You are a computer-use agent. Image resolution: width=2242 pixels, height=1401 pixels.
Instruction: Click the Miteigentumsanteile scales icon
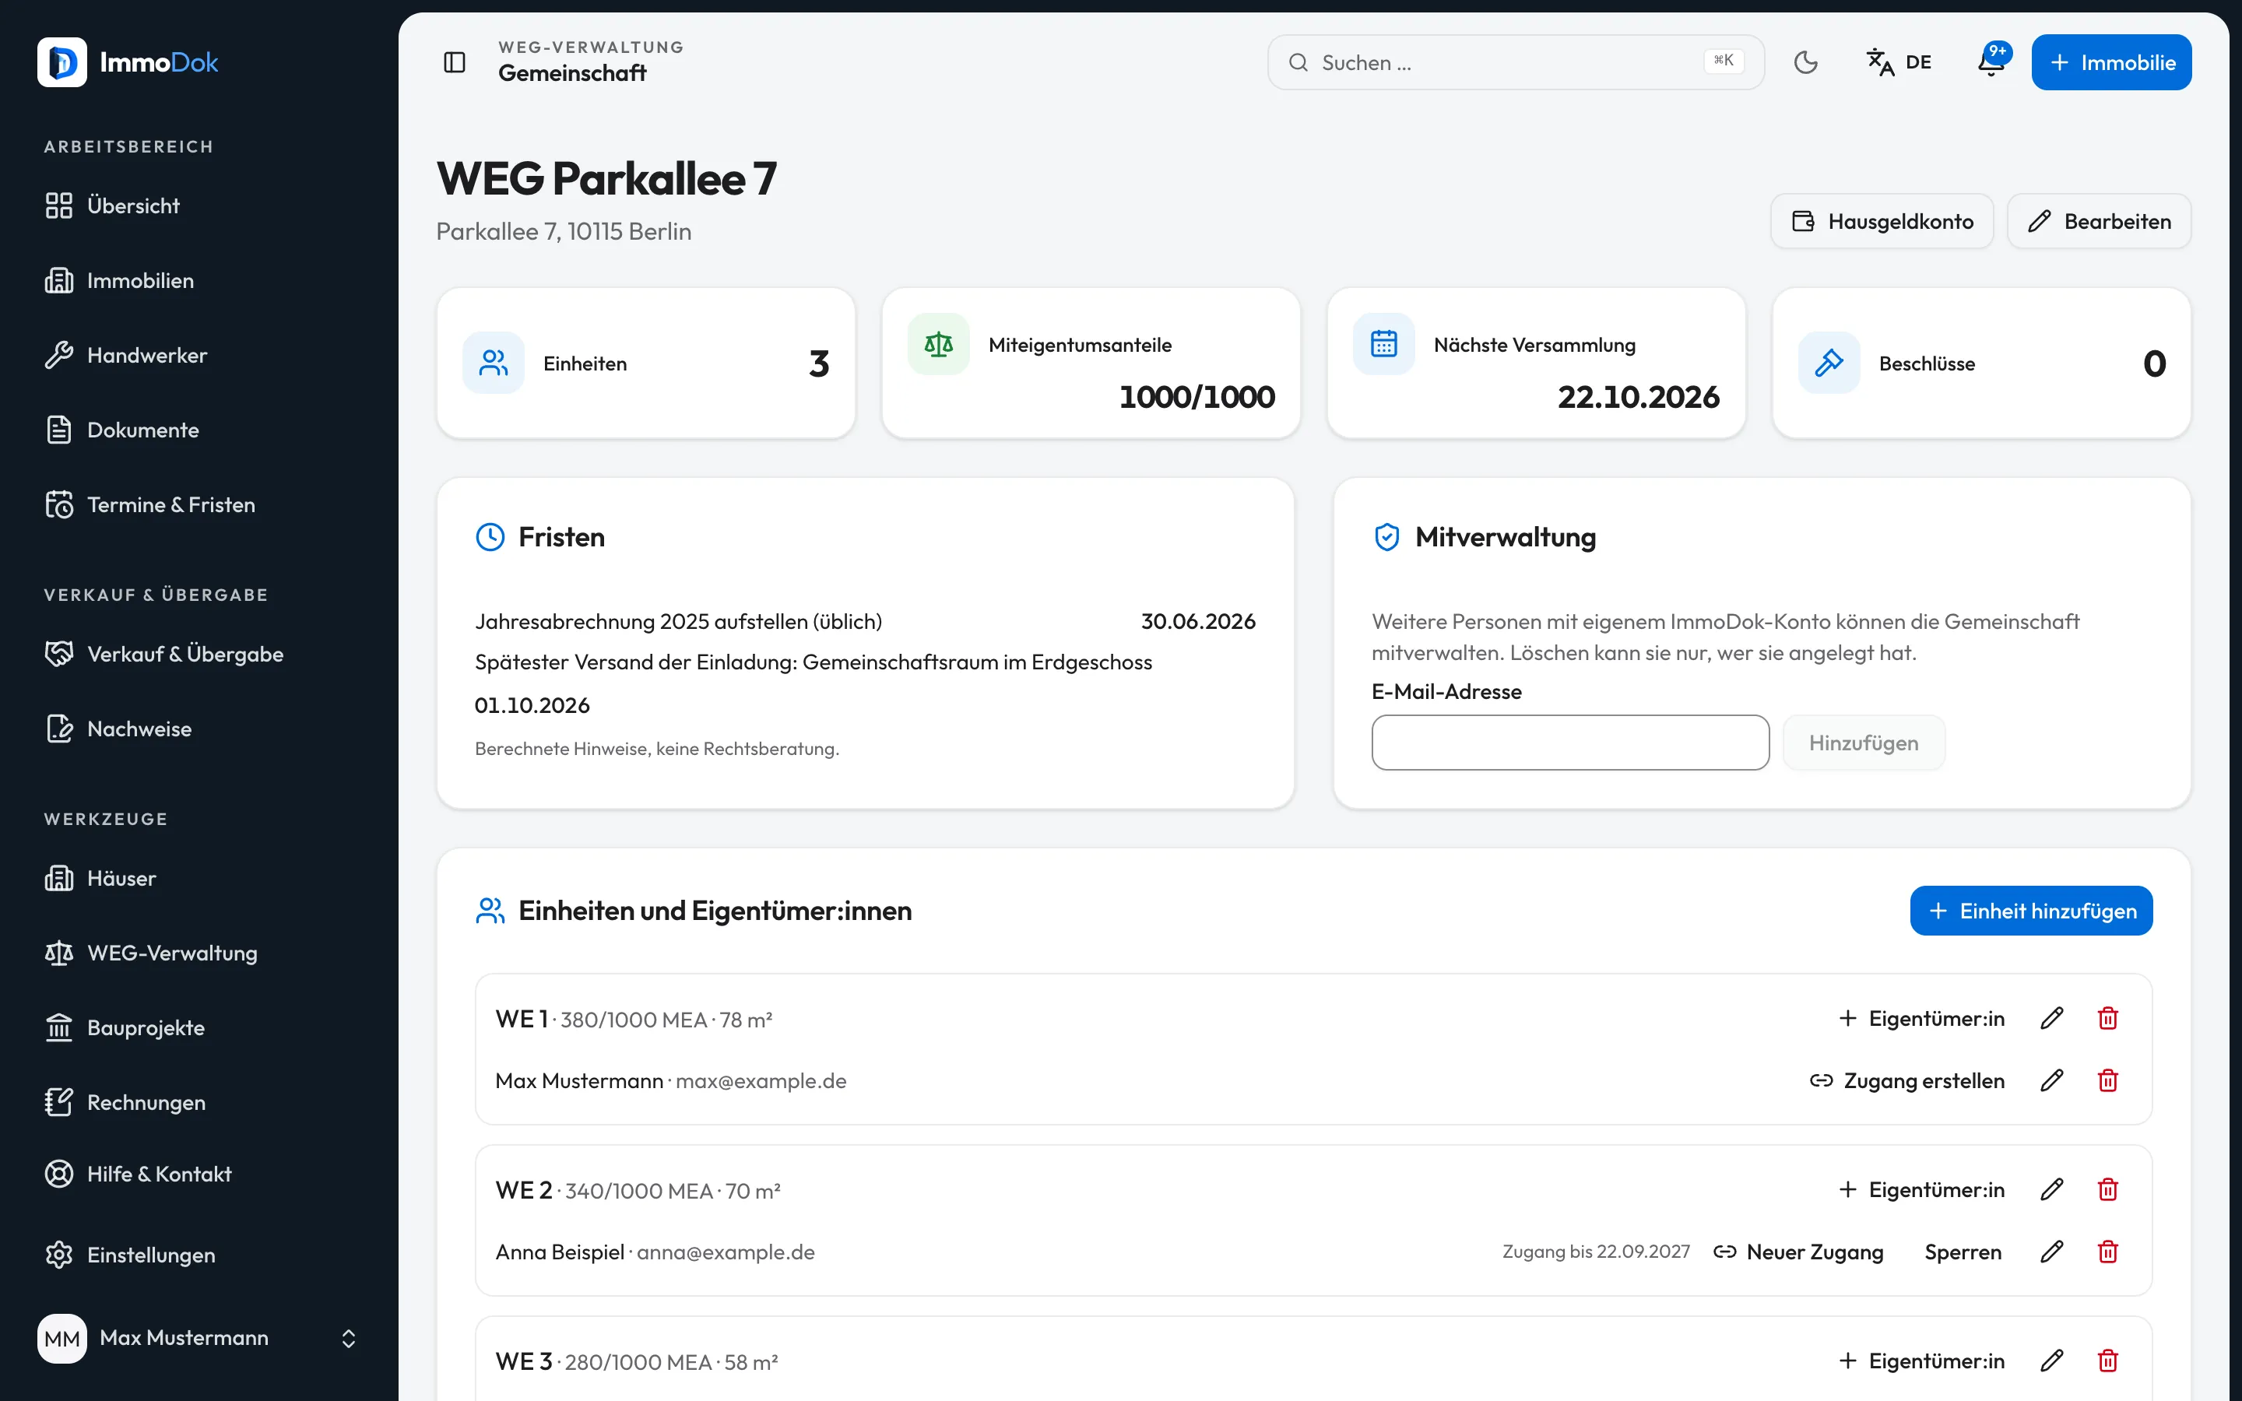(x=939, y=345)
